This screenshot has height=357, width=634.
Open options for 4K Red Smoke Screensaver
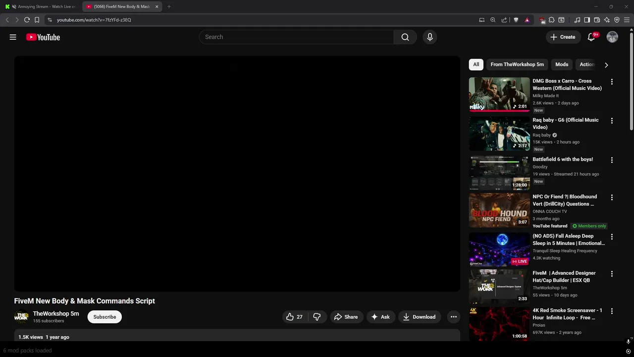coord(612,311)
